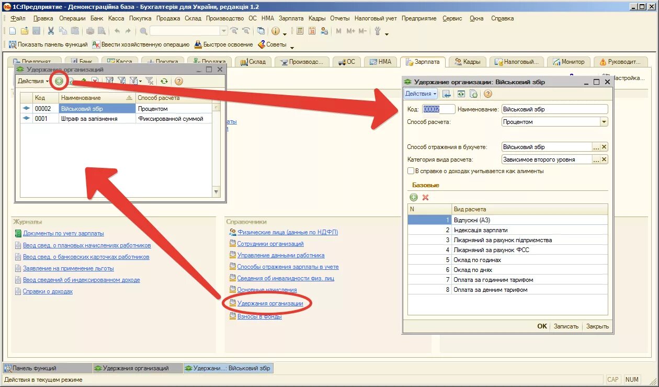Image resolution: width=659 pixels, height=387 pixels.
Task: Open select button for Способ отражения в бухучете
Action: pyautogui.click(x=596, y=147)
